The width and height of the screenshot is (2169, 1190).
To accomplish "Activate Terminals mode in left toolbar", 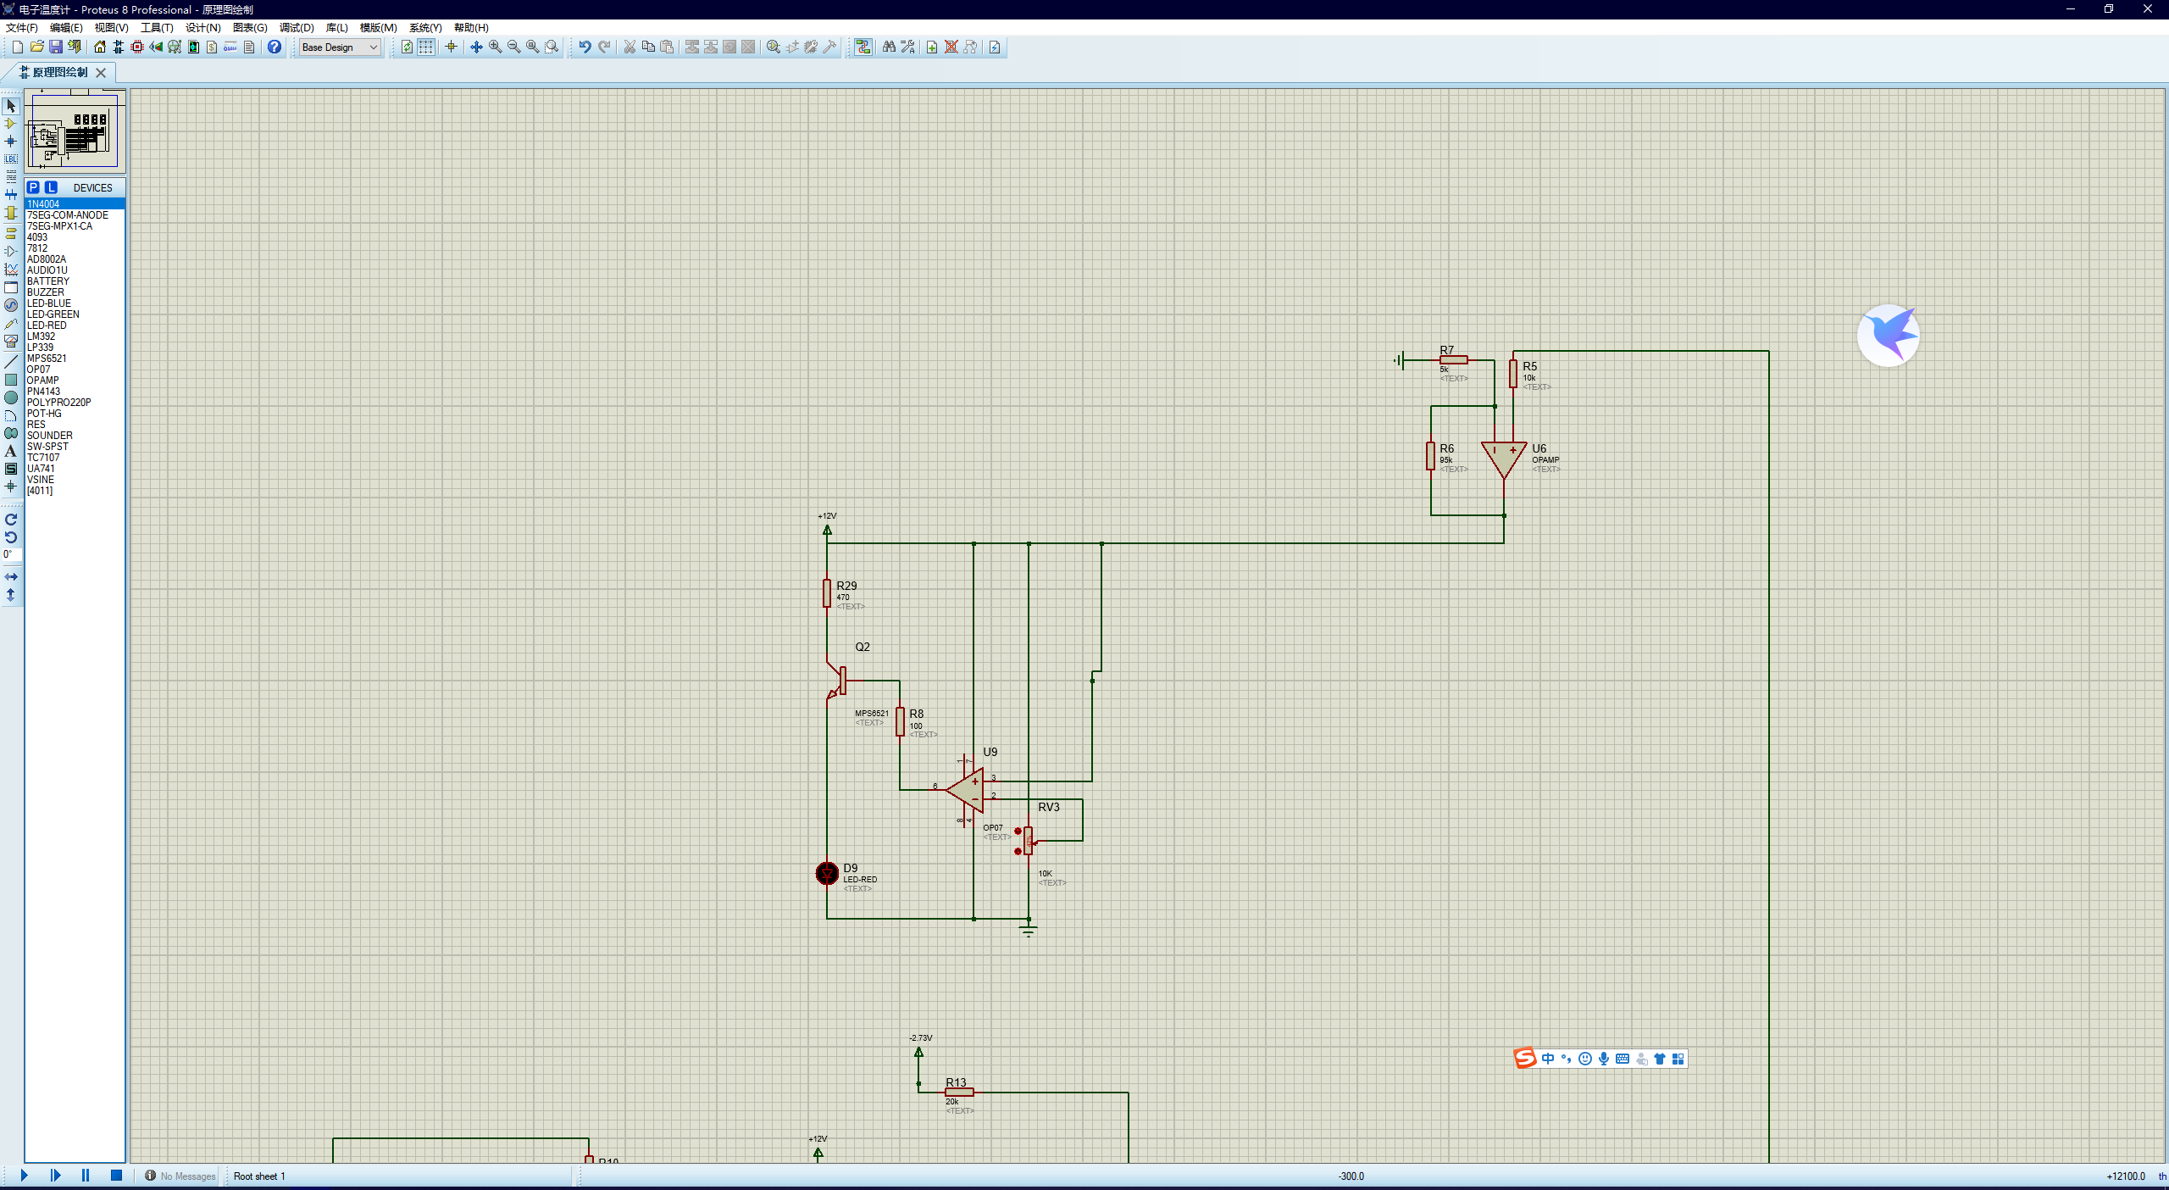I will [x=11, y=232].
